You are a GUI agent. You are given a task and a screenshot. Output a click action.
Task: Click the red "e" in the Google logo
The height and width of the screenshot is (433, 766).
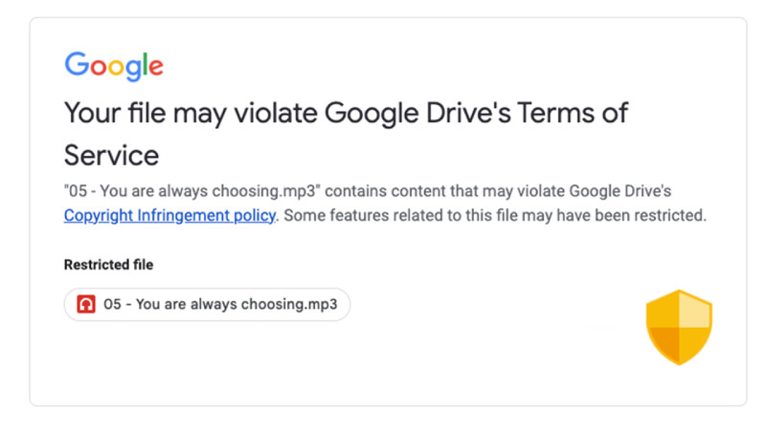[156, 68]
